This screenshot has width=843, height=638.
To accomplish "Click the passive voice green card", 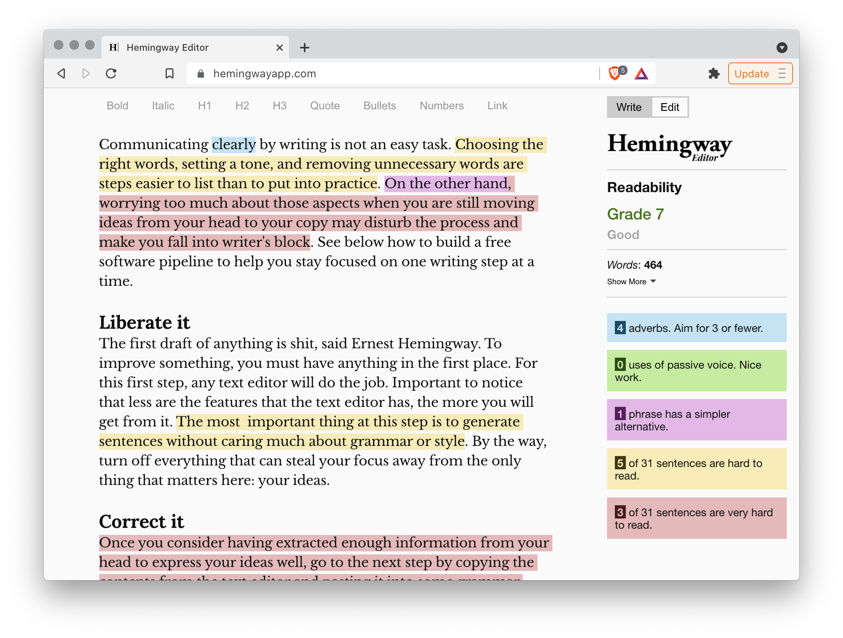I will click(697, 371).
